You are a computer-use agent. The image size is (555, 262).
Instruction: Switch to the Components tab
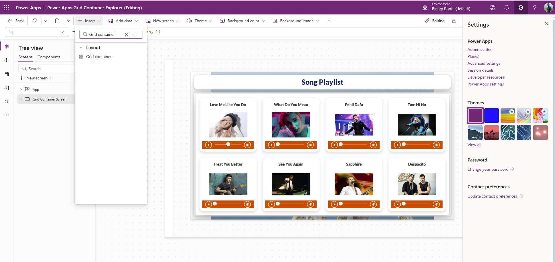click(x=49, y=57)
